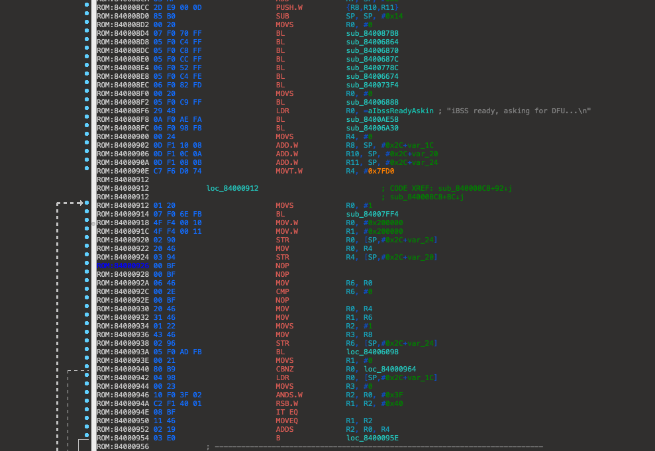Go to sub_840073F4 function
The height and width of the screenshot is (451, 655).
[x=372, y=84]
